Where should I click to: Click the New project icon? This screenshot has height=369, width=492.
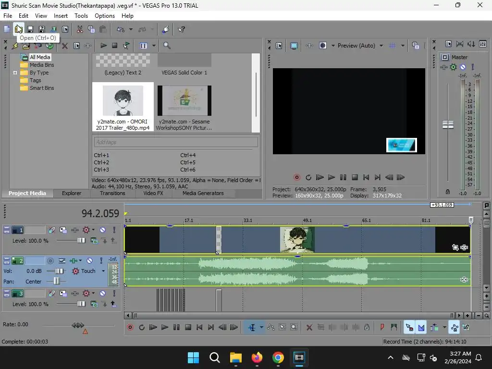(x=7, y=29)
